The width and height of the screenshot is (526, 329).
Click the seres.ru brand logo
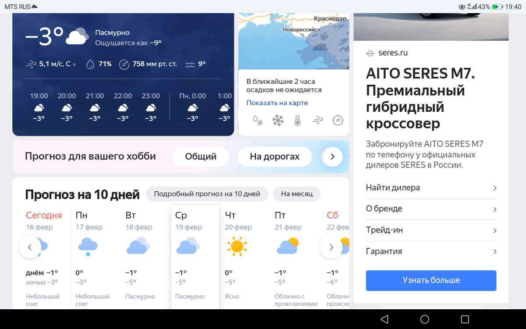click(x=370, y=53)
